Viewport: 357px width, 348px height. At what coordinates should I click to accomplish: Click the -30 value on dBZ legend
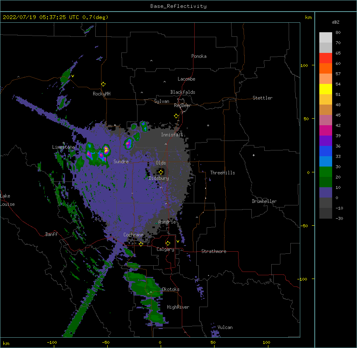coord(339,218)
